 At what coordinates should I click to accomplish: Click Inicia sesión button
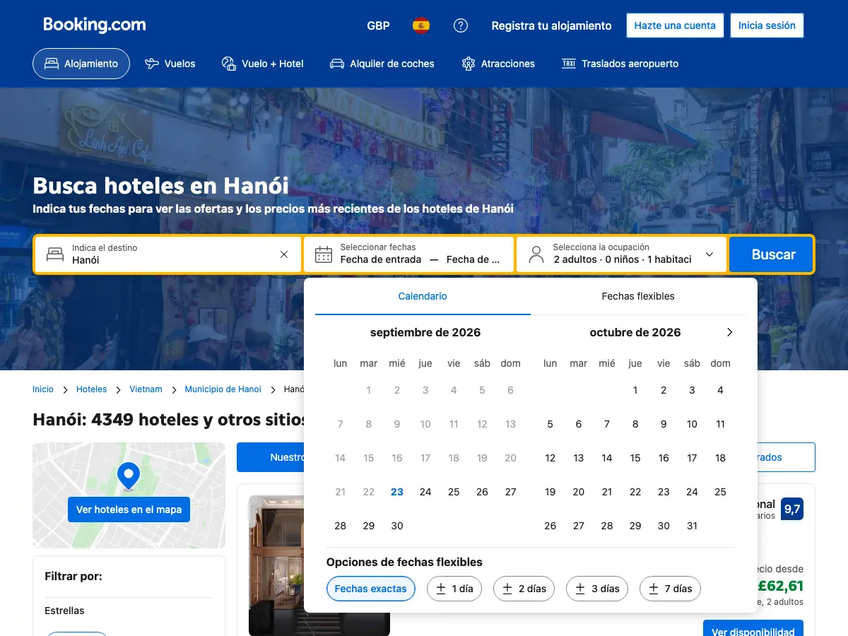click(767, 25)
